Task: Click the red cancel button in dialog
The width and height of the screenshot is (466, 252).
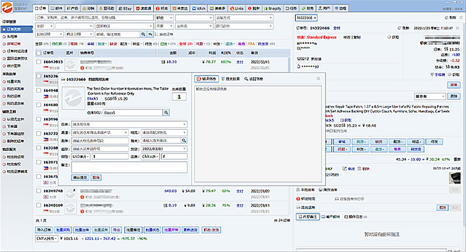Action: (x=96, y=178)
